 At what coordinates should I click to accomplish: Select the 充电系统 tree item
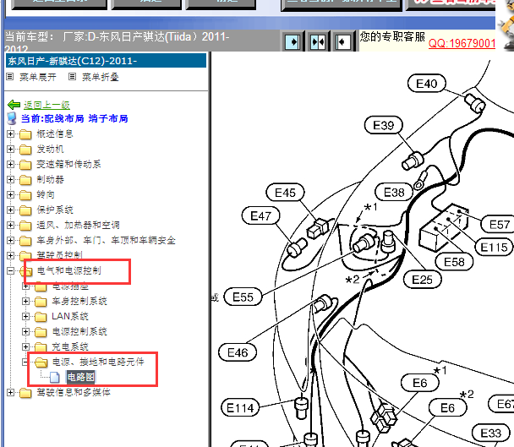pos(70,346)
